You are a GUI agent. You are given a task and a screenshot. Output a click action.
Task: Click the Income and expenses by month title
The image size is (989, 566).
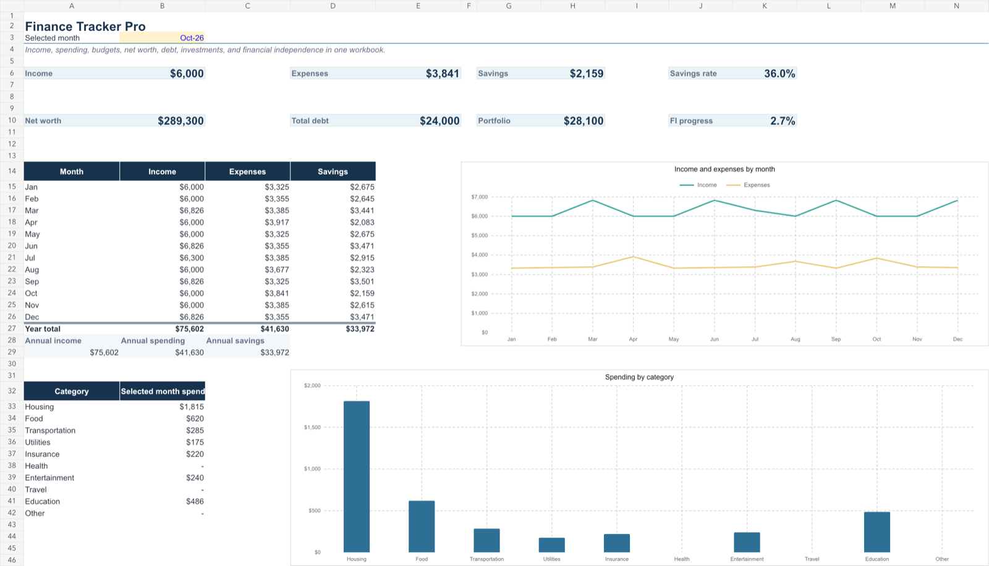tap(724, 169)
